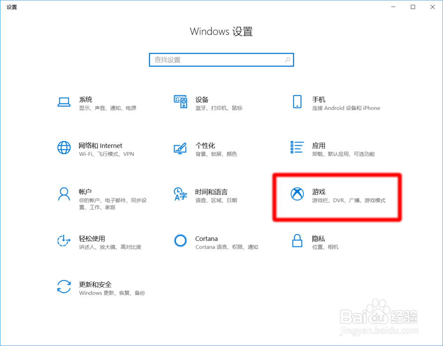Open 网络和 Internet settings
443x346 pixels.
(101, 146)
